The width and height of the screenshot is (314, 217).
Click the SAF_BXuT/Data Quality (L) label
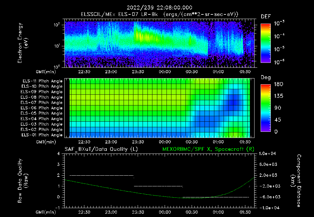point(101,149)
